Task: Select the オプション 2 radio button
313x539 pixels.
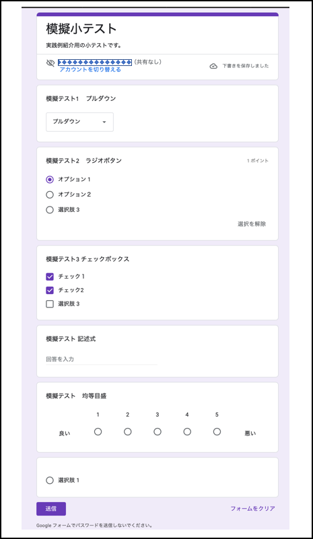Action: pyautogui.click(x=50, y=194)
